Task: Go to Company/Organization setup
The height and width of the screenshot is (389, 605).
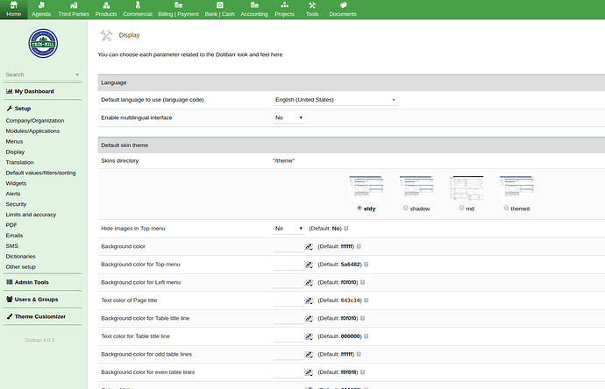Action: coord(35,121)
